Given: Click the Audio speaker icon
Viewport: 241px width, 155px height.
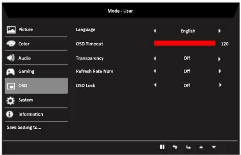Looking at the screenshot, I should [11, 58].
